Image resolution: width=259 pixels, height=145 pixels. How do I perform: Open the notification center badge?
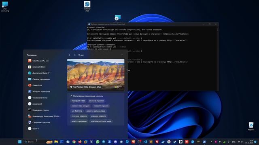[255, 142]
